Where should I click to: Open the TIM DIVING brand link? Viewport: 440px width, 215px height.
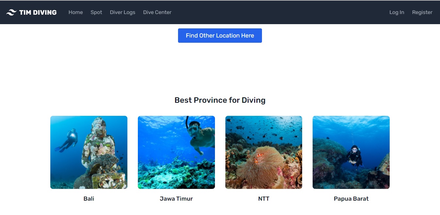[32, 12]
